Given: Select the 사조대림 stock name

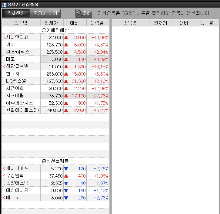Looking at the screenshot, I should pos(15,96).
